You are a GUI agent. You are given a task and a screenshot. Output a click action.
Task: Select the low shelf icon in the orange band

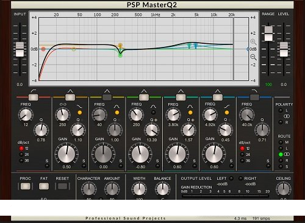(x=79, y=107)
